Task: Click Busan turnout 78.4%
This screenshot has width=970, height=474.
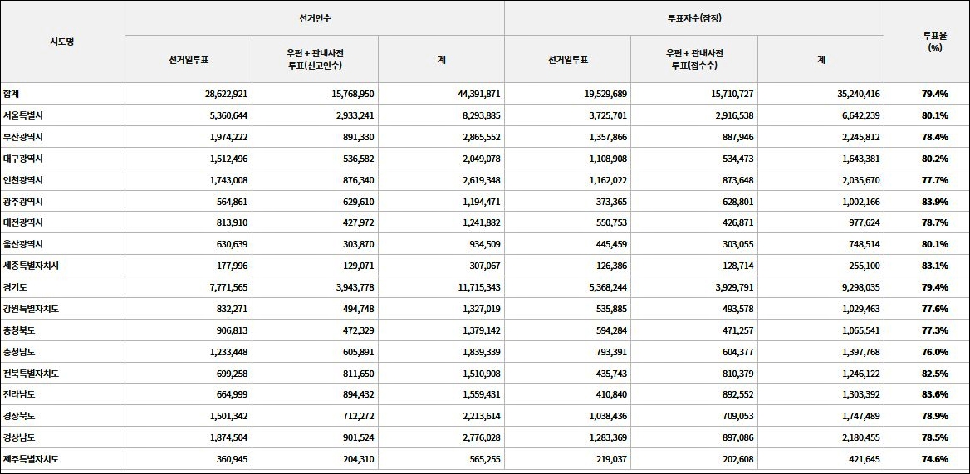Action: point(935,137)
